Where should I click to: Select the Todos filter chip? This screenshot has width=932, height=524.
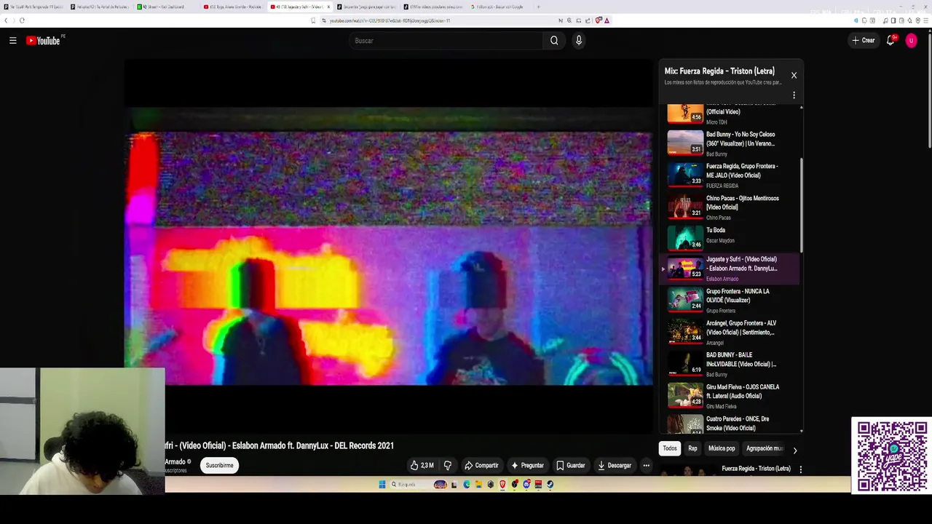pyautogui.click(x=669, y=448)
